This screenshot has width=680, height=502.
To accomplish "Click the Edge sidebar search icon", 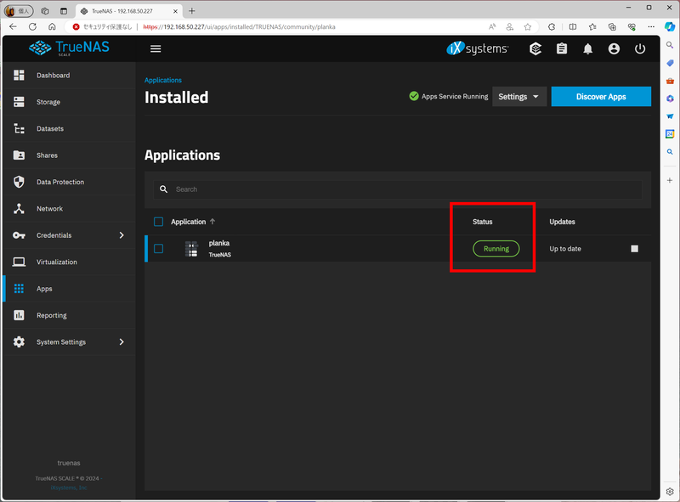I will 670,45.
